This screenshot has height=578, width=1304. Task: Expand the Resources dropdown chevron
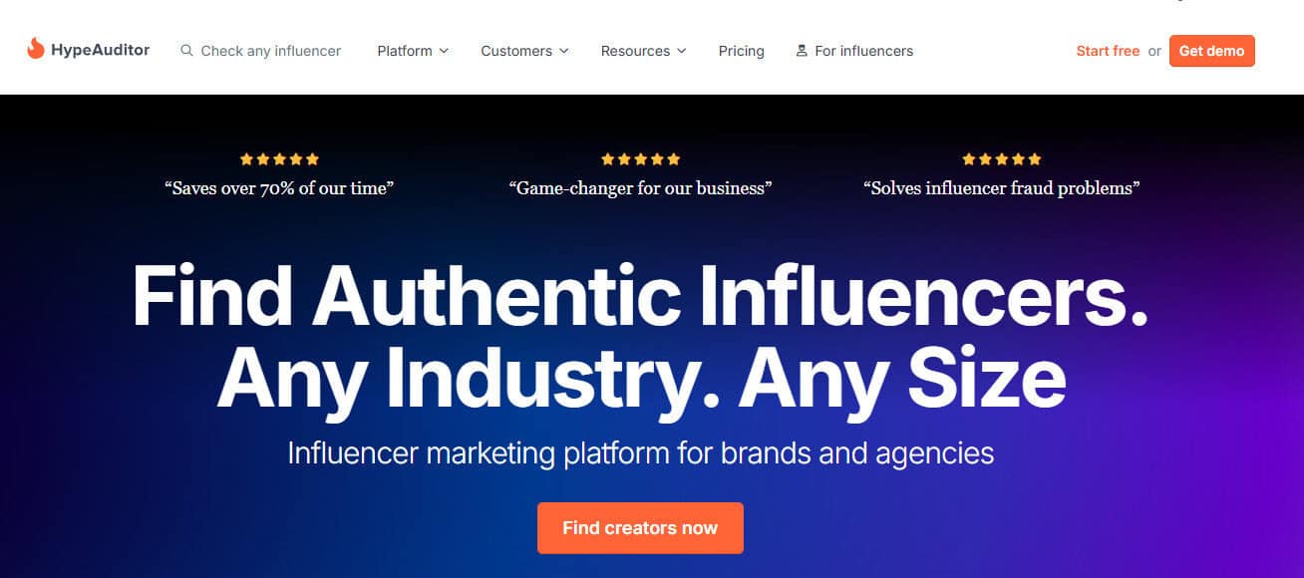click(x=681, y=51)
